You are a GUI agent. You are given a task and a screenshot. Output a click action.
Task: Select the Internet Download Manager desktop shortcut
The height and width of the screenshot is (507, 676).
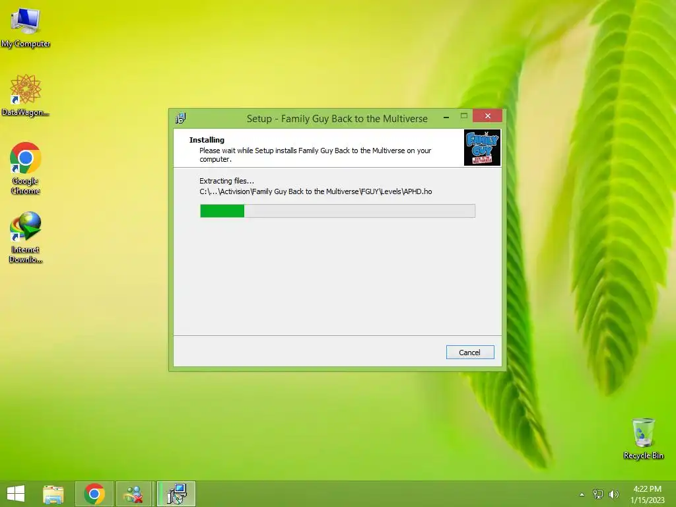tap(26, 237)
